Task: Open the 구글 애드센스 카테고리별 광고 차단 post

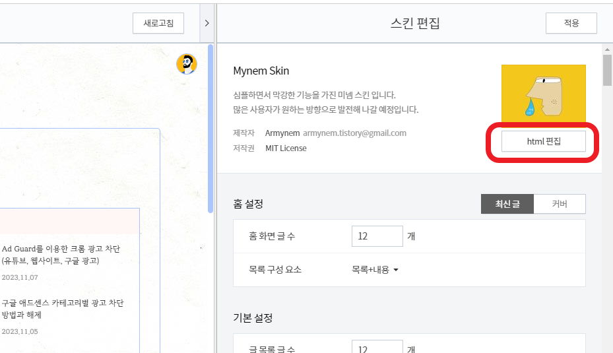Action: click(63, 308)
